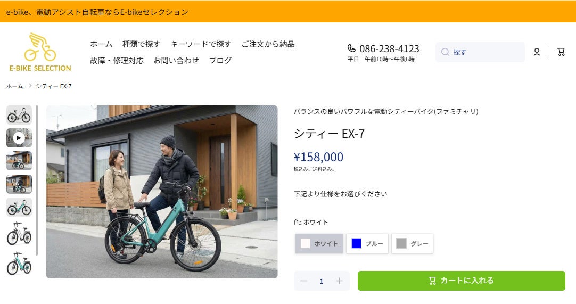Focus the 探す search field
576x304 pixels.
[484, 52]
